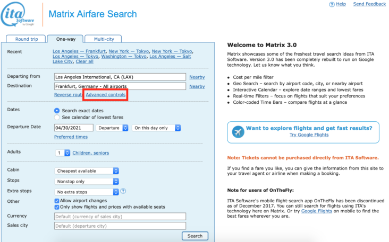The height and width of the screenshot is (242, 389).
Task: Open recent search Los Angeles — Salt Lake City
Action: click(122, 59)
